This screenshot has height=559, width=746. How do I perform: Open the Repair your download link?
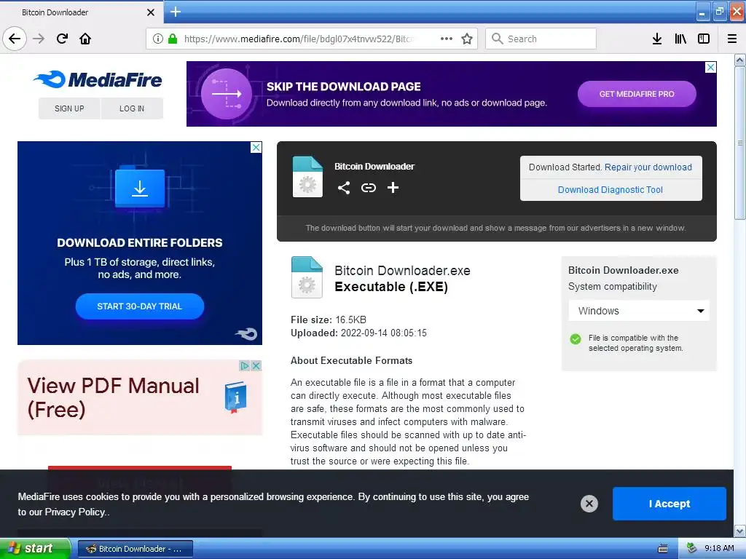point(648,167)
